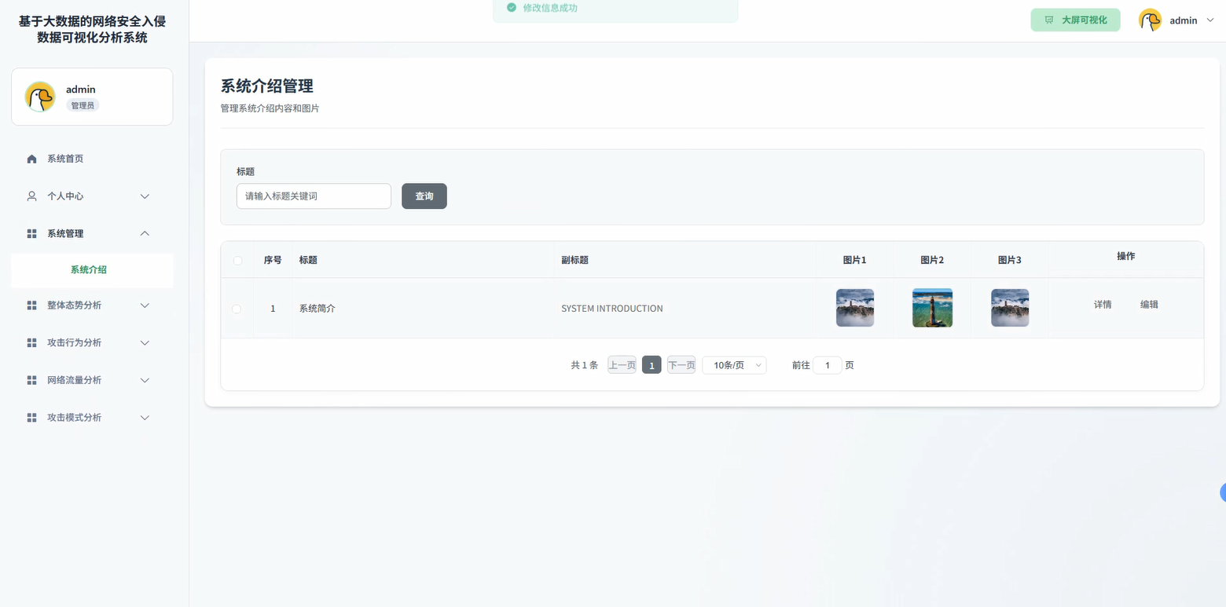Select page number 1 in pagination
Screen dimensions: 1226x607
652,365
